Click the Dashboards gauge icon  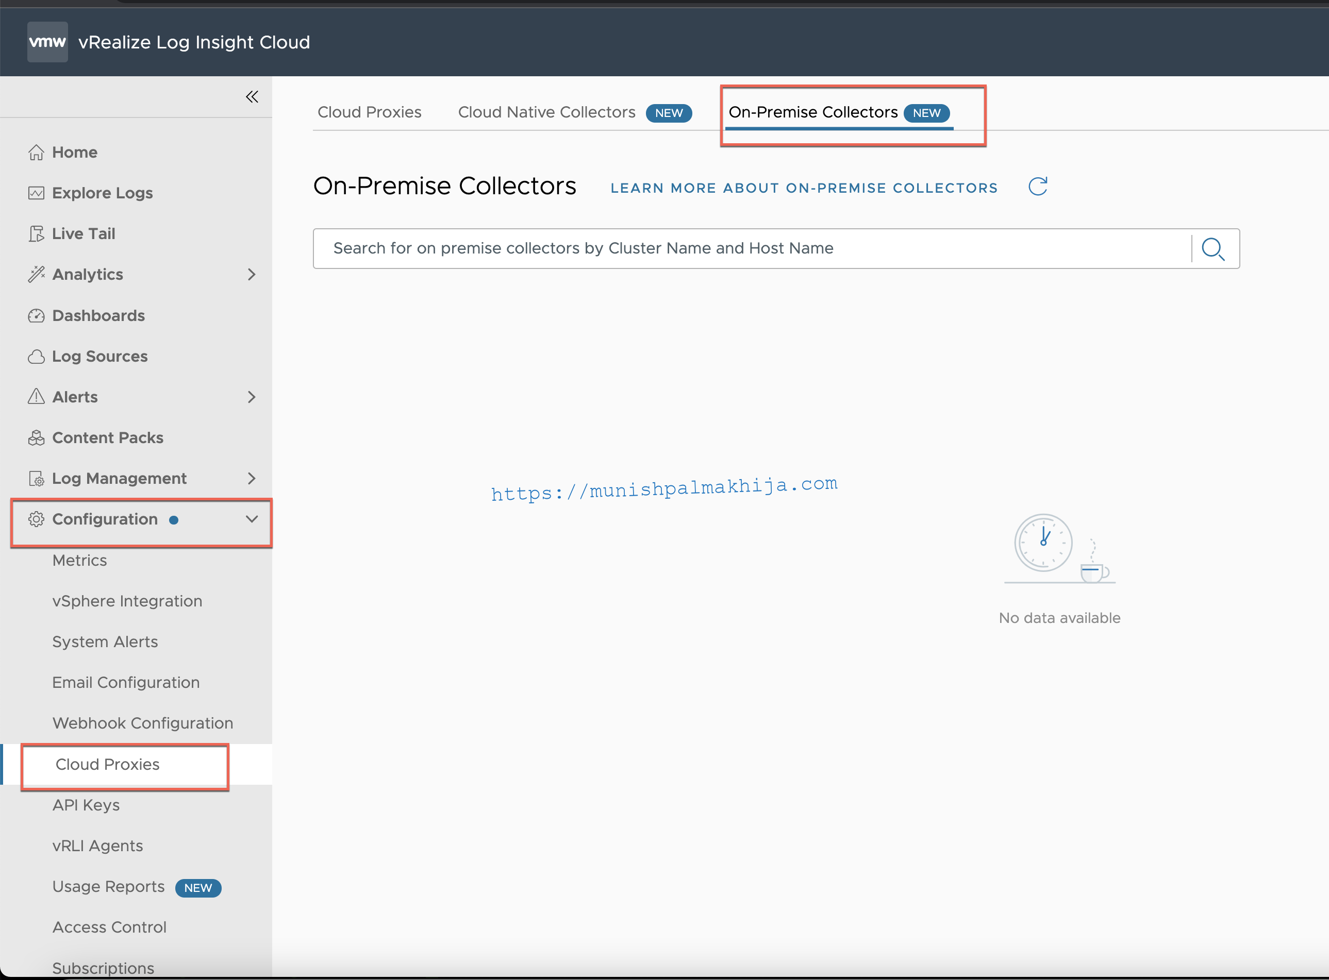[36, 316]
